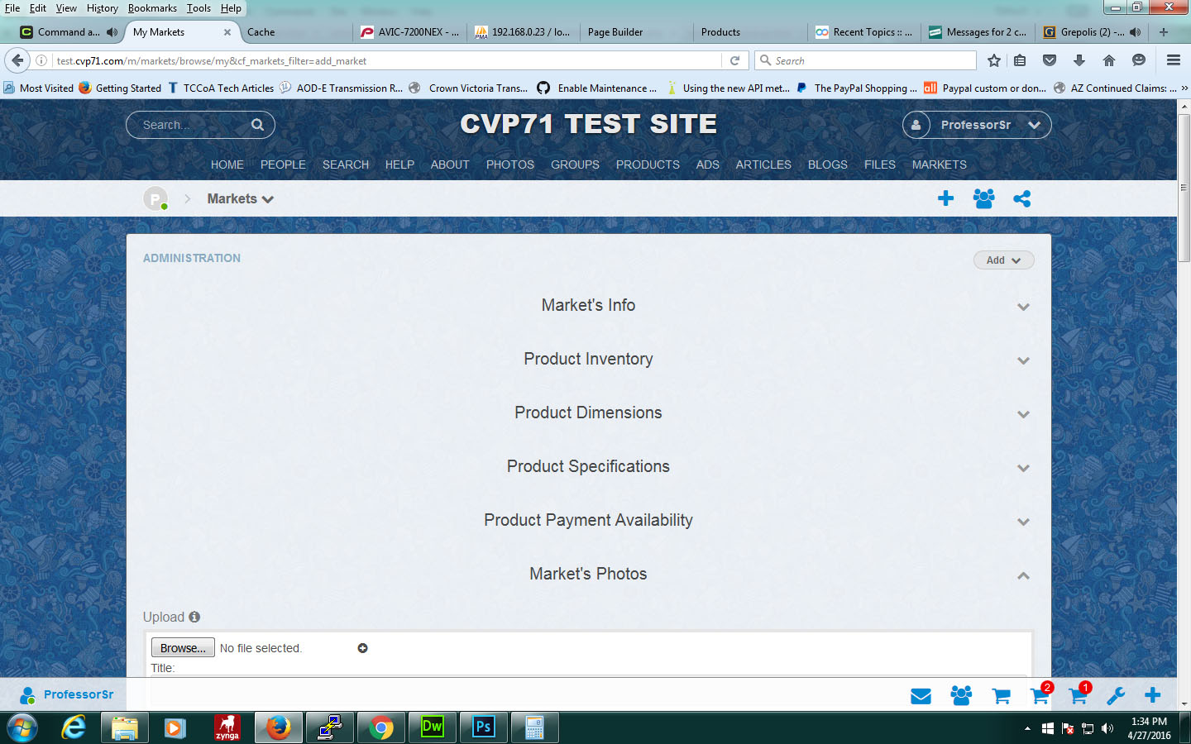
Task: Click the blue plus icon in Markets bar
Action: 945,198
